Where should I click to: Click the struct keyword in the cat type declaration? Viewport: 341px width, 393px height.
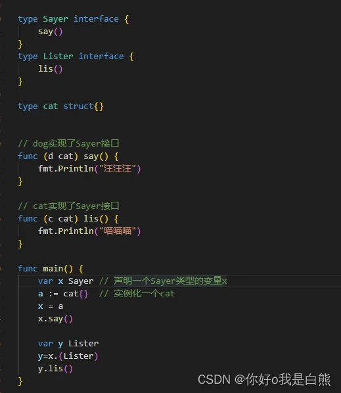[78, 106]
